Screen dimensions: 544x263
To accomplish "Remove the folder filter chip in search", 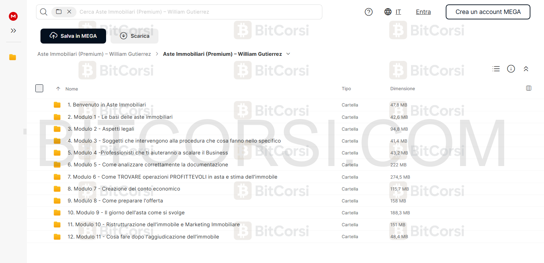I will click(69, 12).
